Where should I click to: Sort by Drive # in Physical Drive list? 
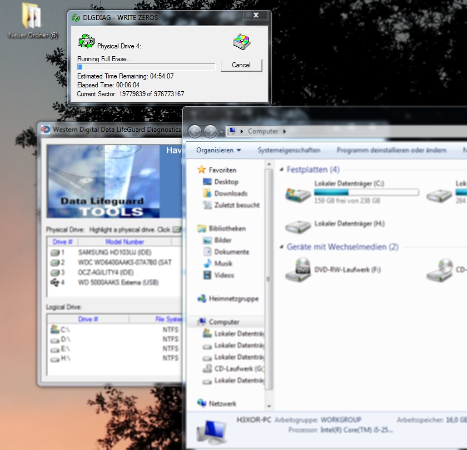tap(62, 242)
